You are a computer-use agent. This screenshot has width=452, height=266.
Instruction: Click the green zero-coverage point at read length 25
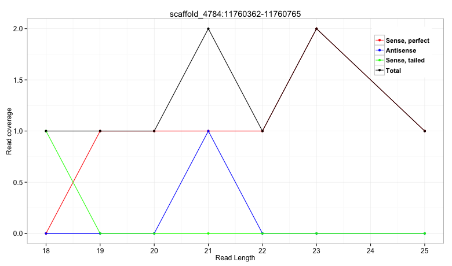pos(425,233)
